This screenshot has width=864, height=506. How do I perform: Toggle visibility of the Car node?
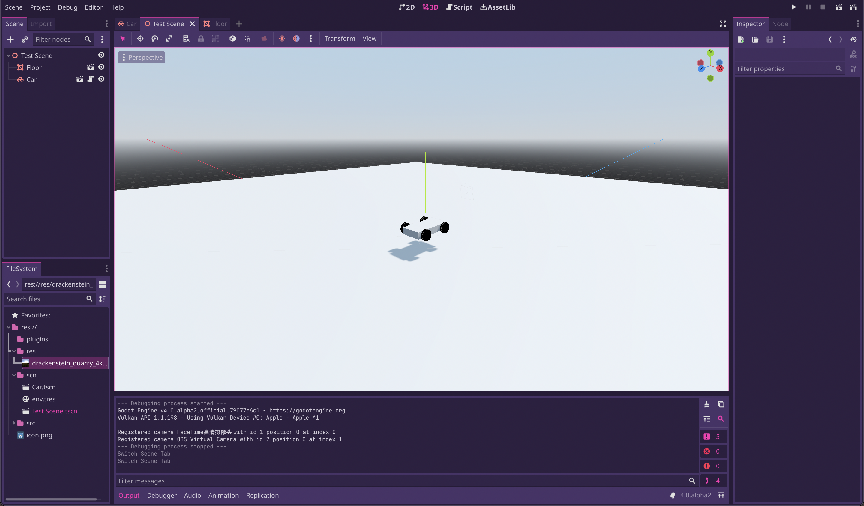(x=101, y=79)
